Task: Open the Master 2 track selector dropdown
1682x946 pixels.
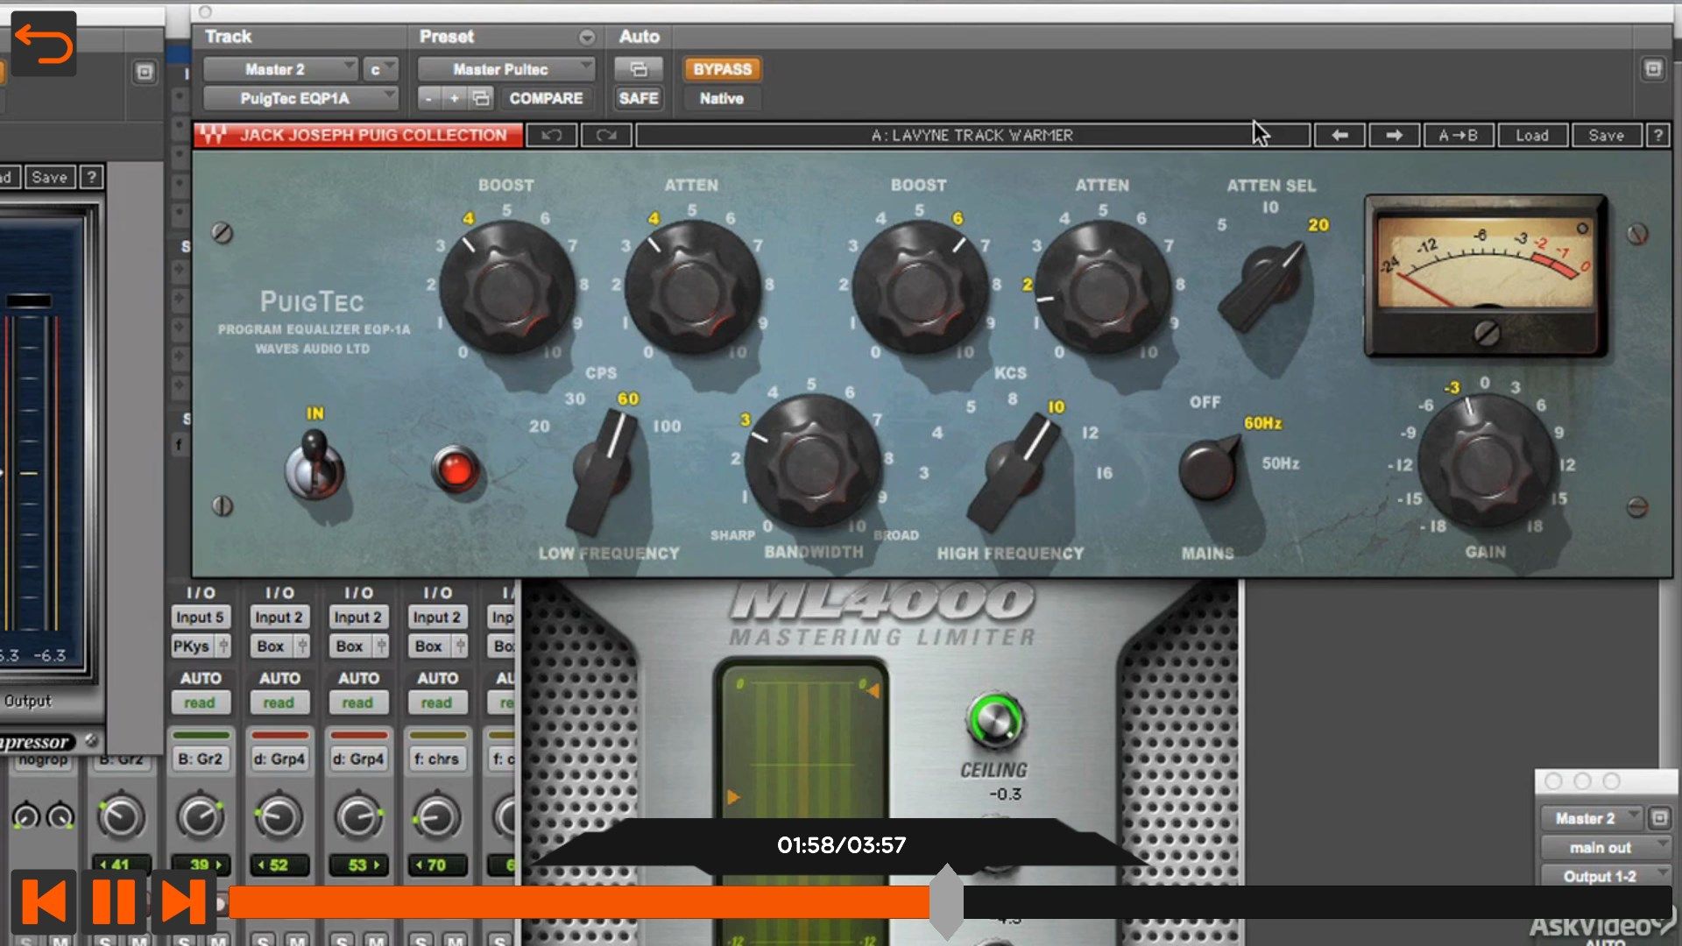Action: click(280, 68)
